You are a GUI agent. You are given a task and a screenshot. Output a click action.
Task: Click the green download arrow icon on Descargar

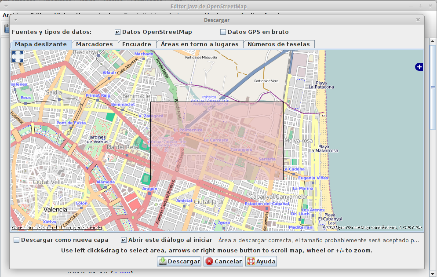point(163,261)
